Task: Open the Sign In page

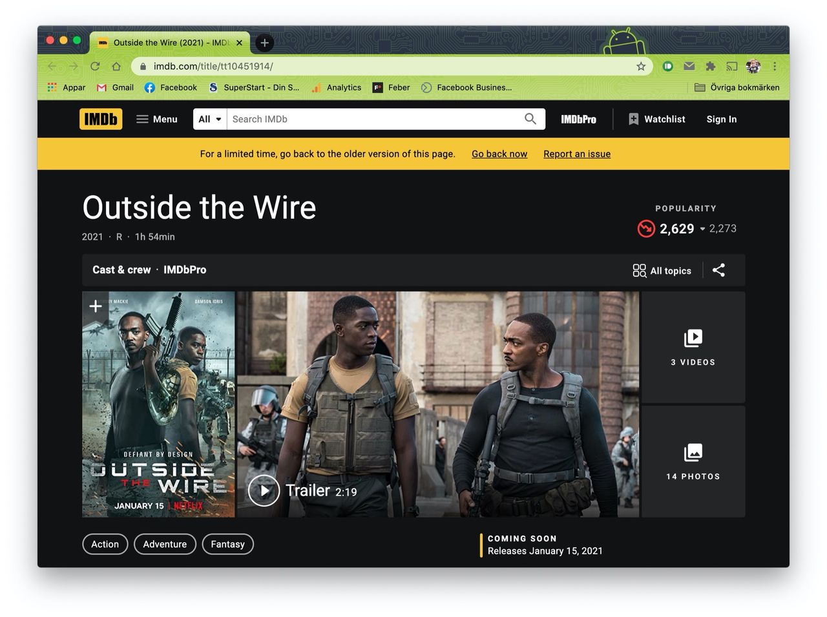Action: (721, 119)
